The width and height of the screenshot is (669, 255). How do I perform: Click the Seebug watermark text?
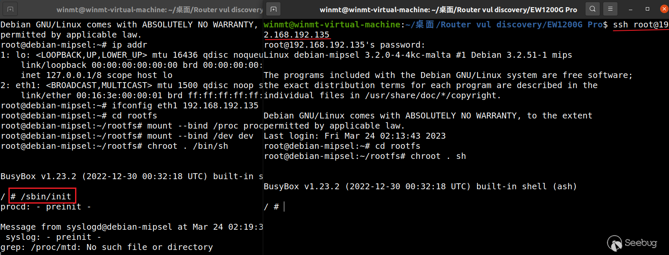[x=641, y=243]
